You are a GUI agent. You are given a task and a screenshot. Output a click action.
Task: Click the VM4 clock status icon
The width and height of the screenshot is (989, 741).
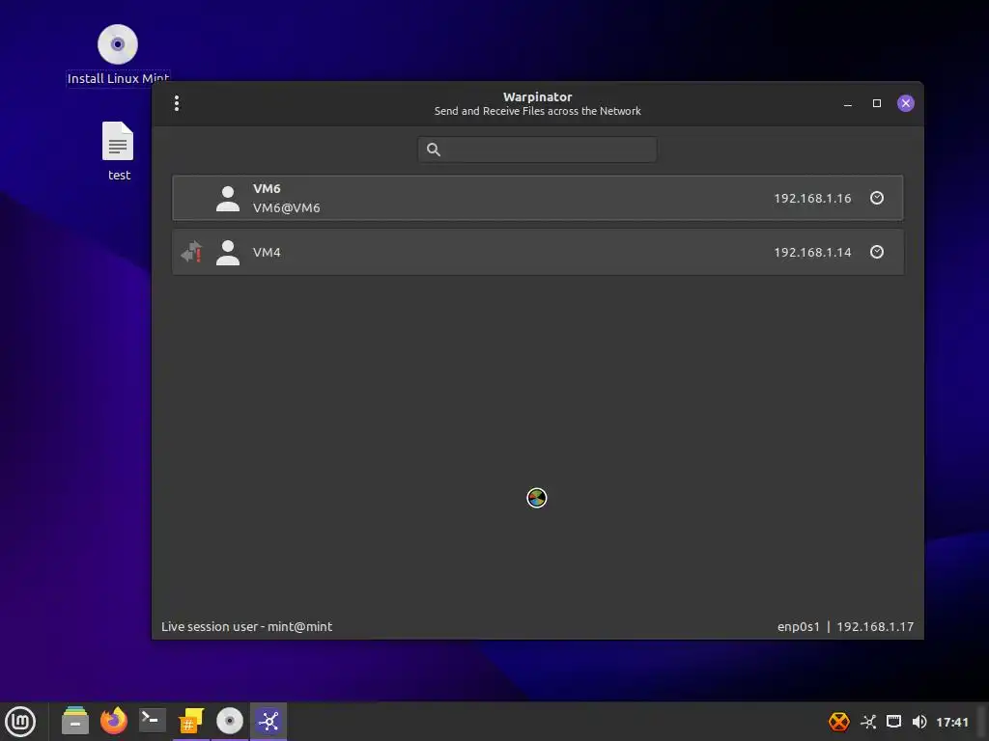pyautogui.click(x=877, y=252)
